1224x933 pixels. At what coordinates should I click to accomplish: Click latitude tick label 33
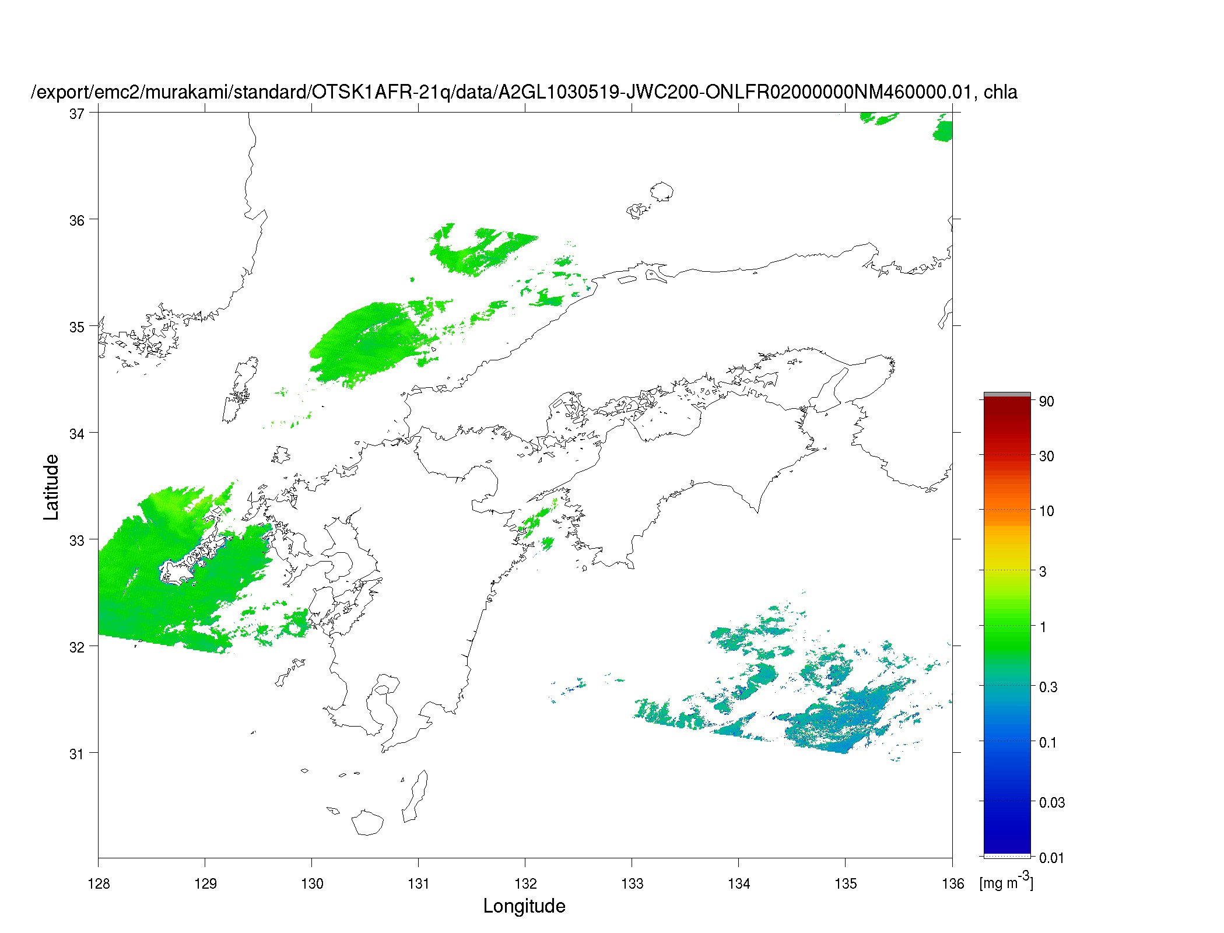(77, 541)
